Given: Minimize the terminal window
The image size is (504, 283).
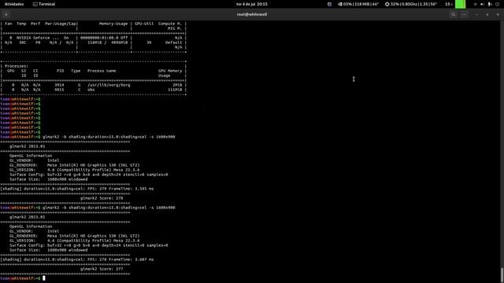Looking at the screenshot, I should [x=477, y=14].
